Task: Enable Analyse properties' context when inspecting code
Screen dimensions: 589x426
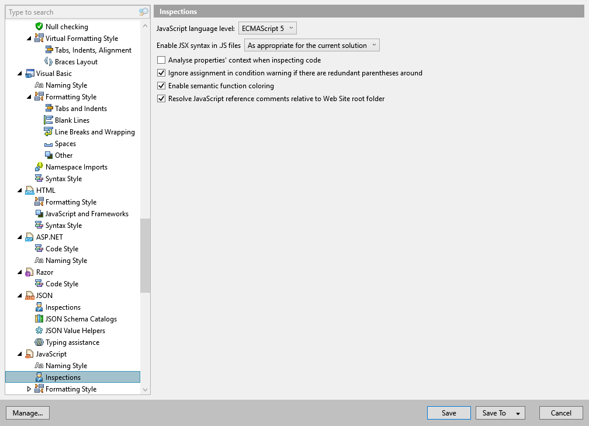Action: 161,60
